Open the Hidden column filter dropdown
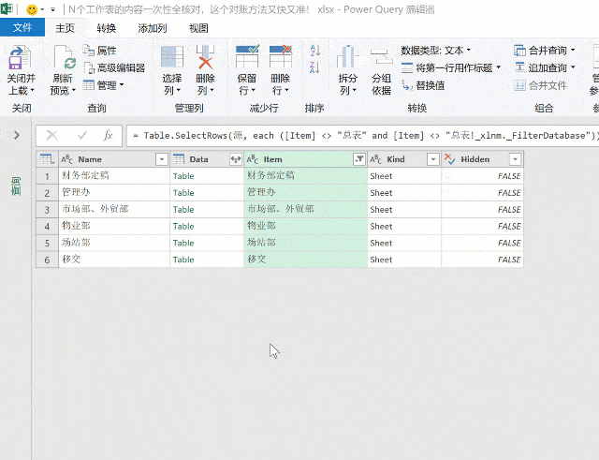 pyautogui.click(x=515, y=159)
